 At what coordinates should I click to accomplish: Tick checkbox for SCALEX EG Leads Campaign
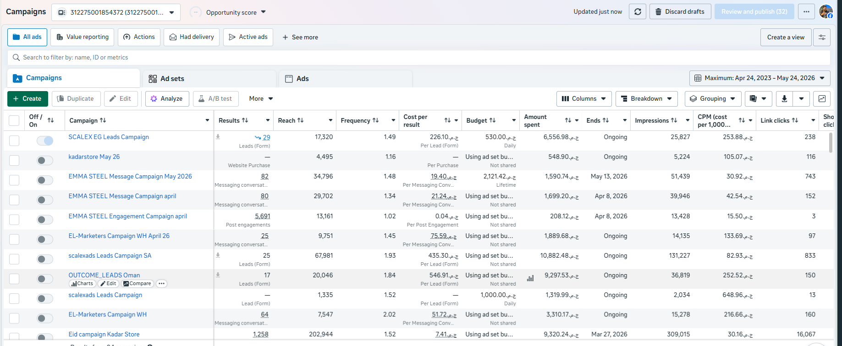click(14, 141)
